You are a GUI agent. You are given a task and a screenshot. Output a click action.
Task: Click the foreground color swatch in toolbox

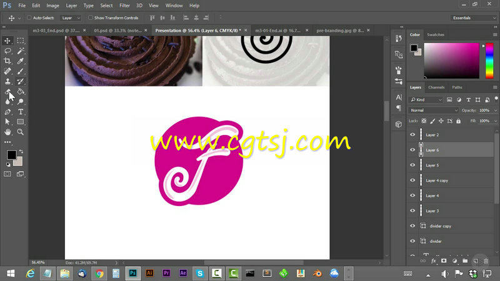pyautogui.click(x=11, y=155)
